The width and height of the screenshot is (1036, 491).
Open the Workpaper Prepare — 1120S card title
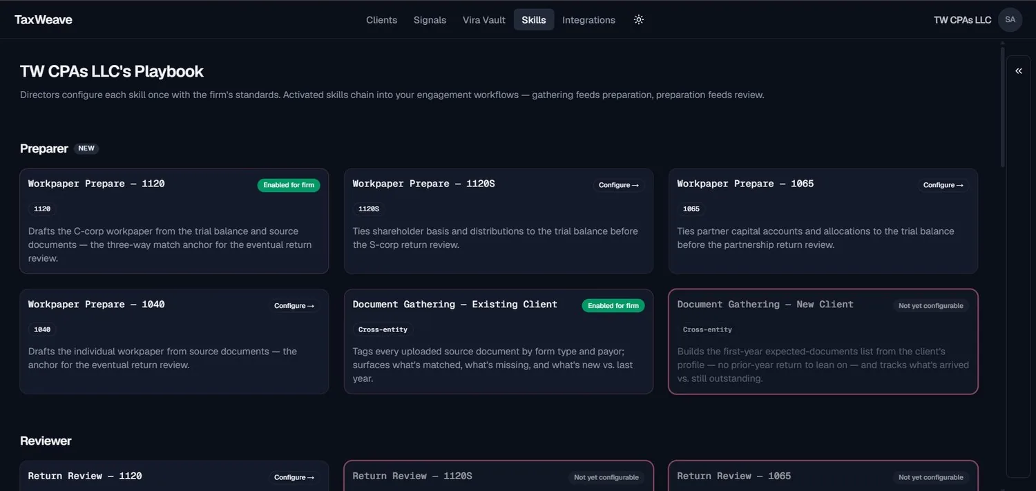tap(423, 184)
